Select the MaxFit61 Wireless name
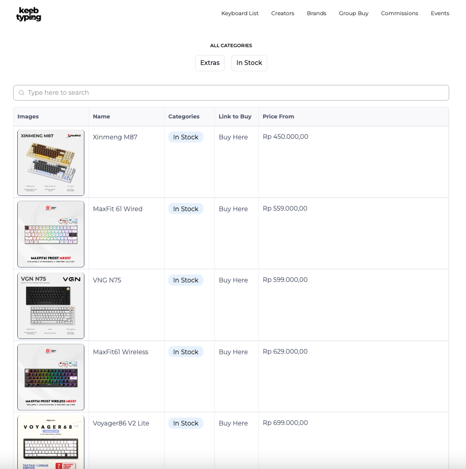The height and width of the screenshot is (469, 466). [121, 352]
